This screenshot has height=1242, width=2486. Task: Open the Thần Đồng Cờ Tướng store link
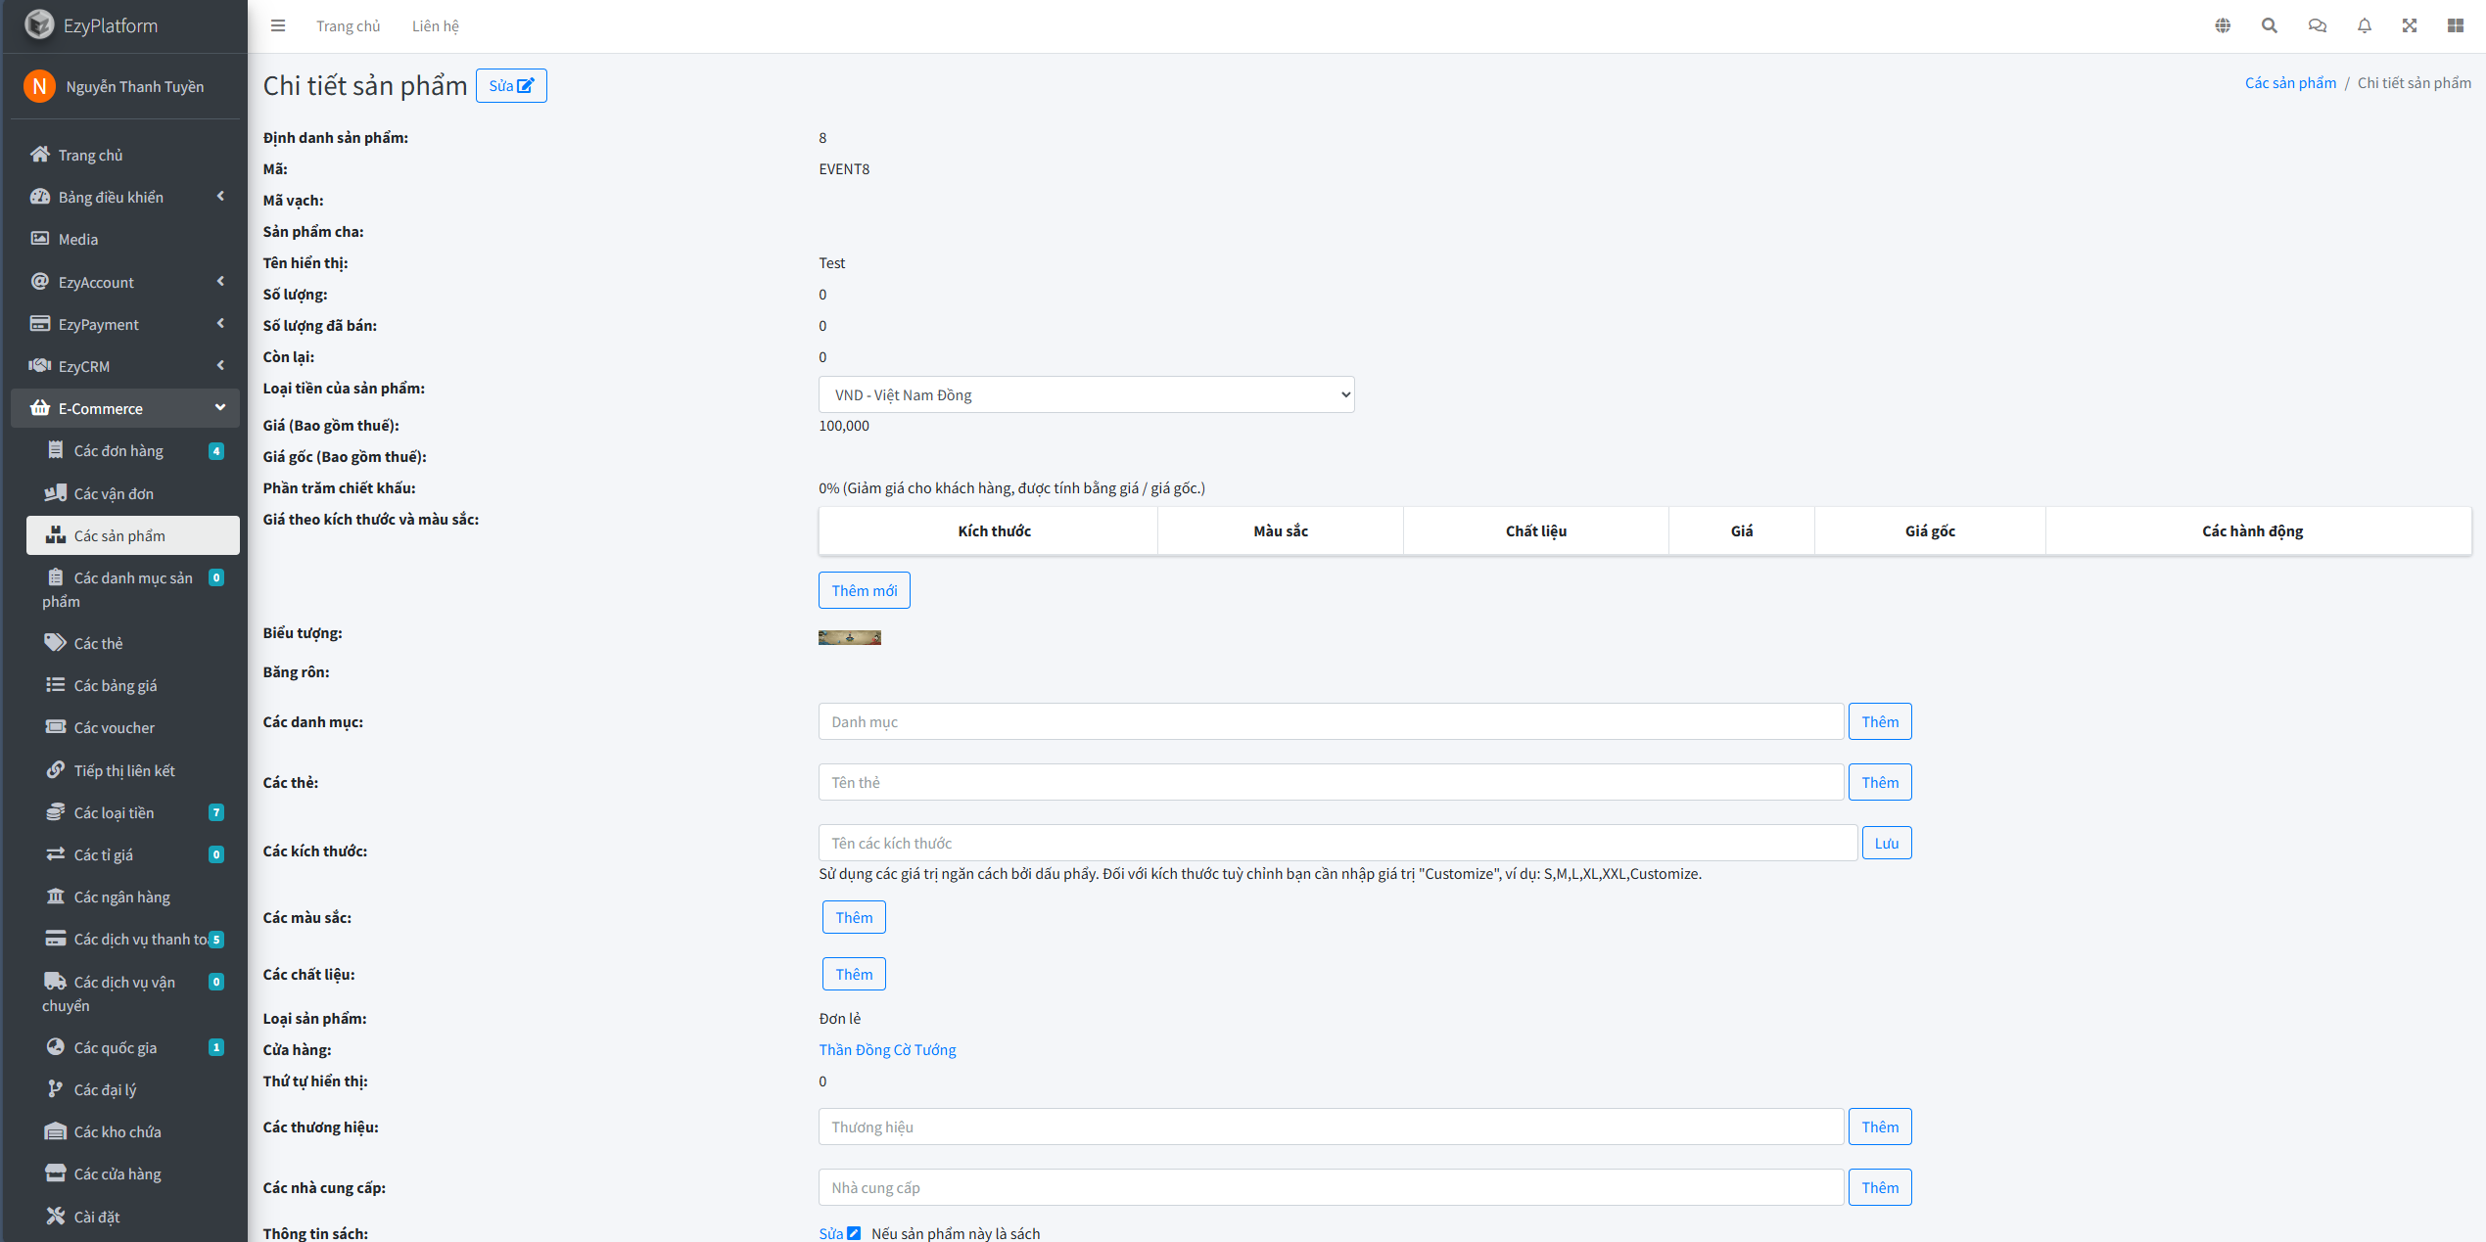tap(887, 1049)
